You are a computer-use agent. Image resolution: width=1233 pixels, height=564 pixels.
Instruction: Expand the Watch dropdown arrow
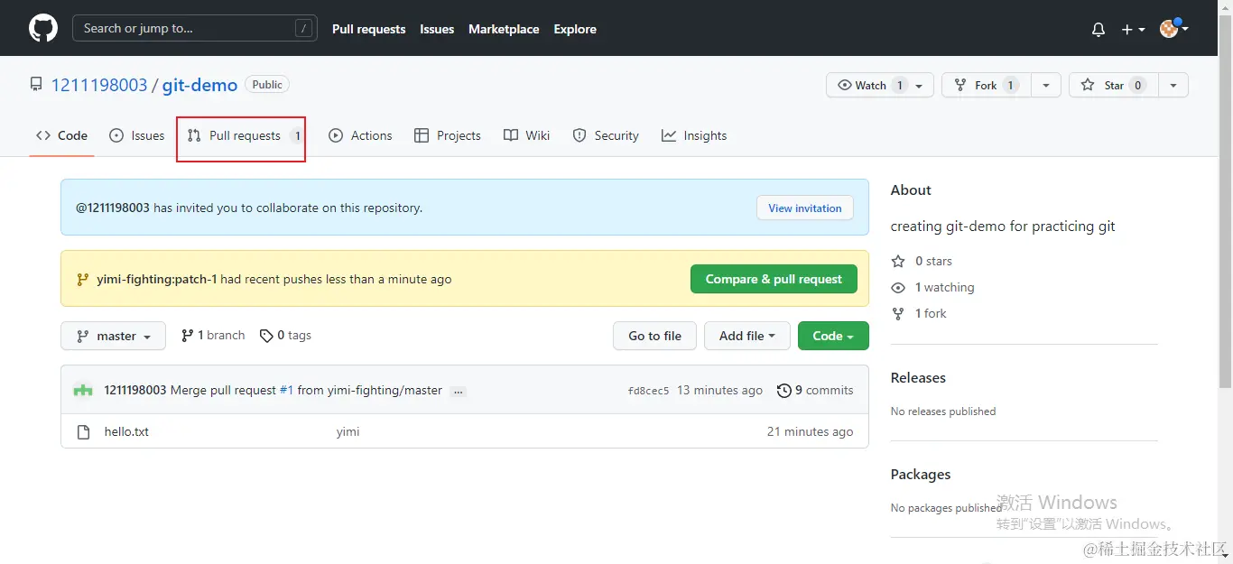pos(919,86)
